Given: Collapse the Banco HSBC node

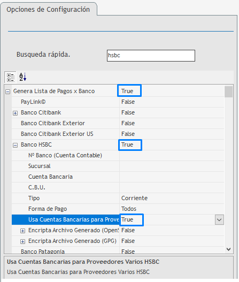Looking at the screenshot, I should coord(16,145).
